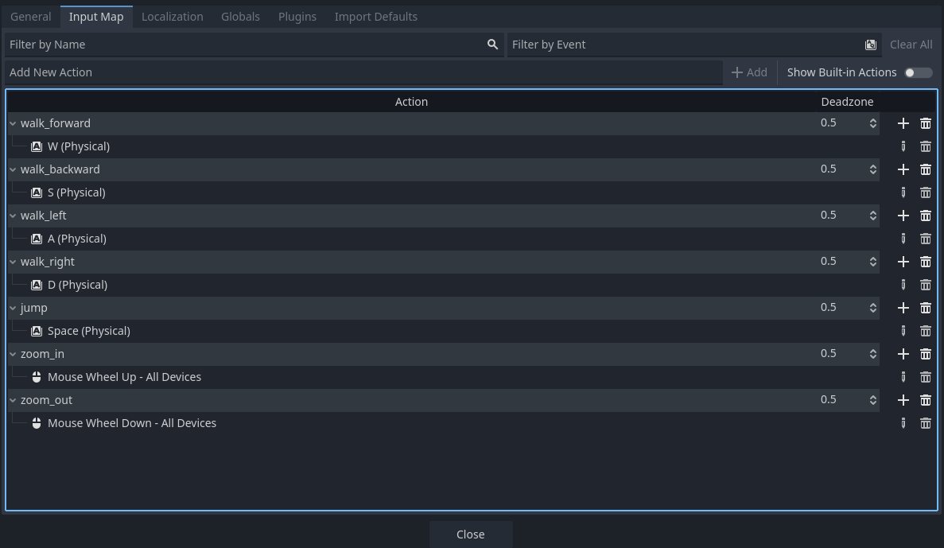Screen dimensions: 944x548
Task: Delete the walk_forward action
Action: point(926,123)
